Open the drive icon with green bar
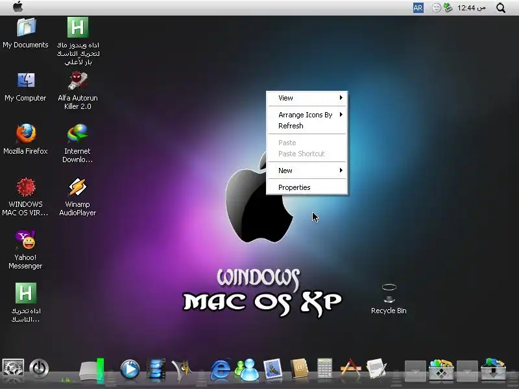The width and height of the screenshot is (519, 389). pyautogui.click(x=91, y=370)
